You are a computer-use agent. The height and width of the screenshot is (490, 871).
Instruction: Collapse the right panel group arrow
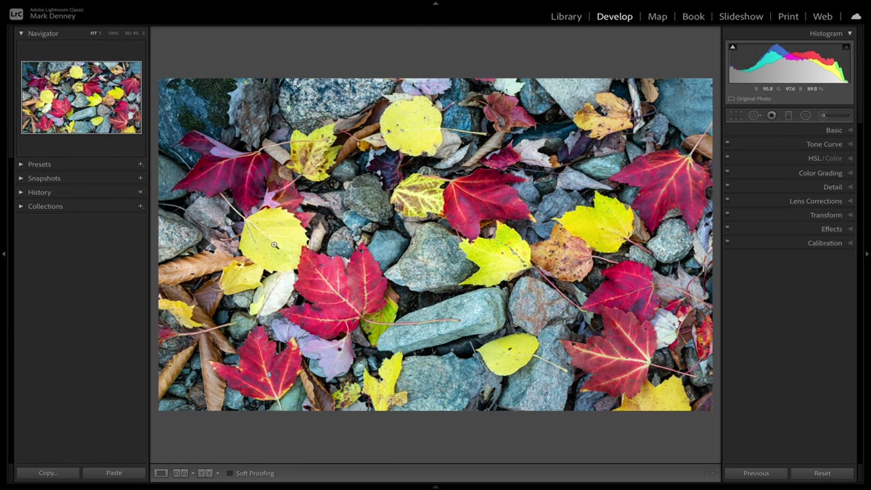[x=867, y=254]
